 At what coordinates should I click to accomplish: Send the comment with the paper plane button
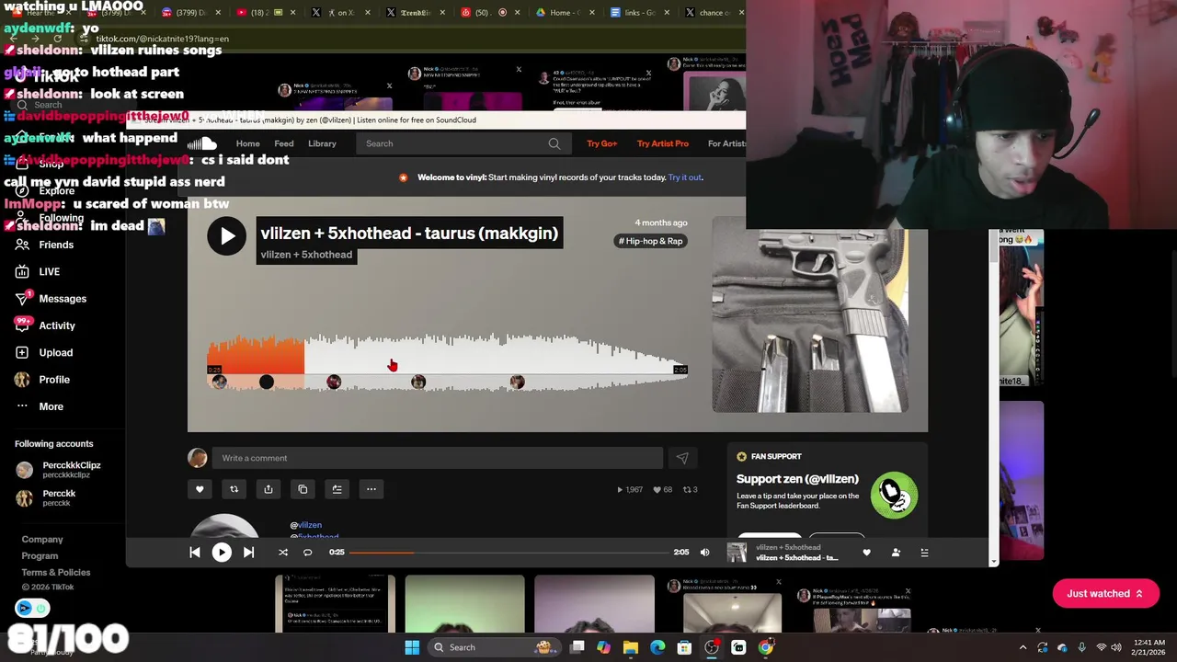(x=682, y=458)
